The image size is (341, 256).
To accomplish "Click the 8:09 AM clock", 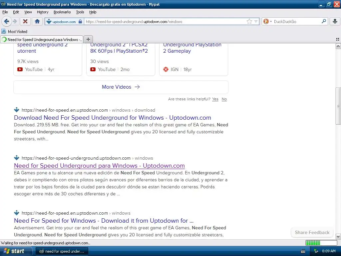I will [329, 251].
